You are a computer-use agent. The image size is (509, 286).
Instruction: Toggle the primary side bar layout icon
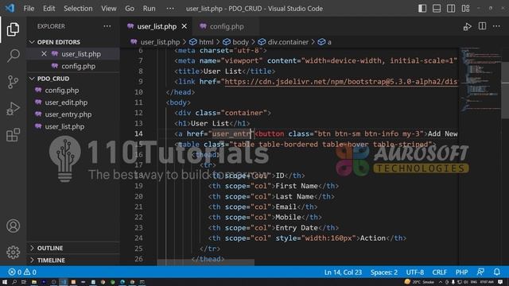tap(422, 9)
